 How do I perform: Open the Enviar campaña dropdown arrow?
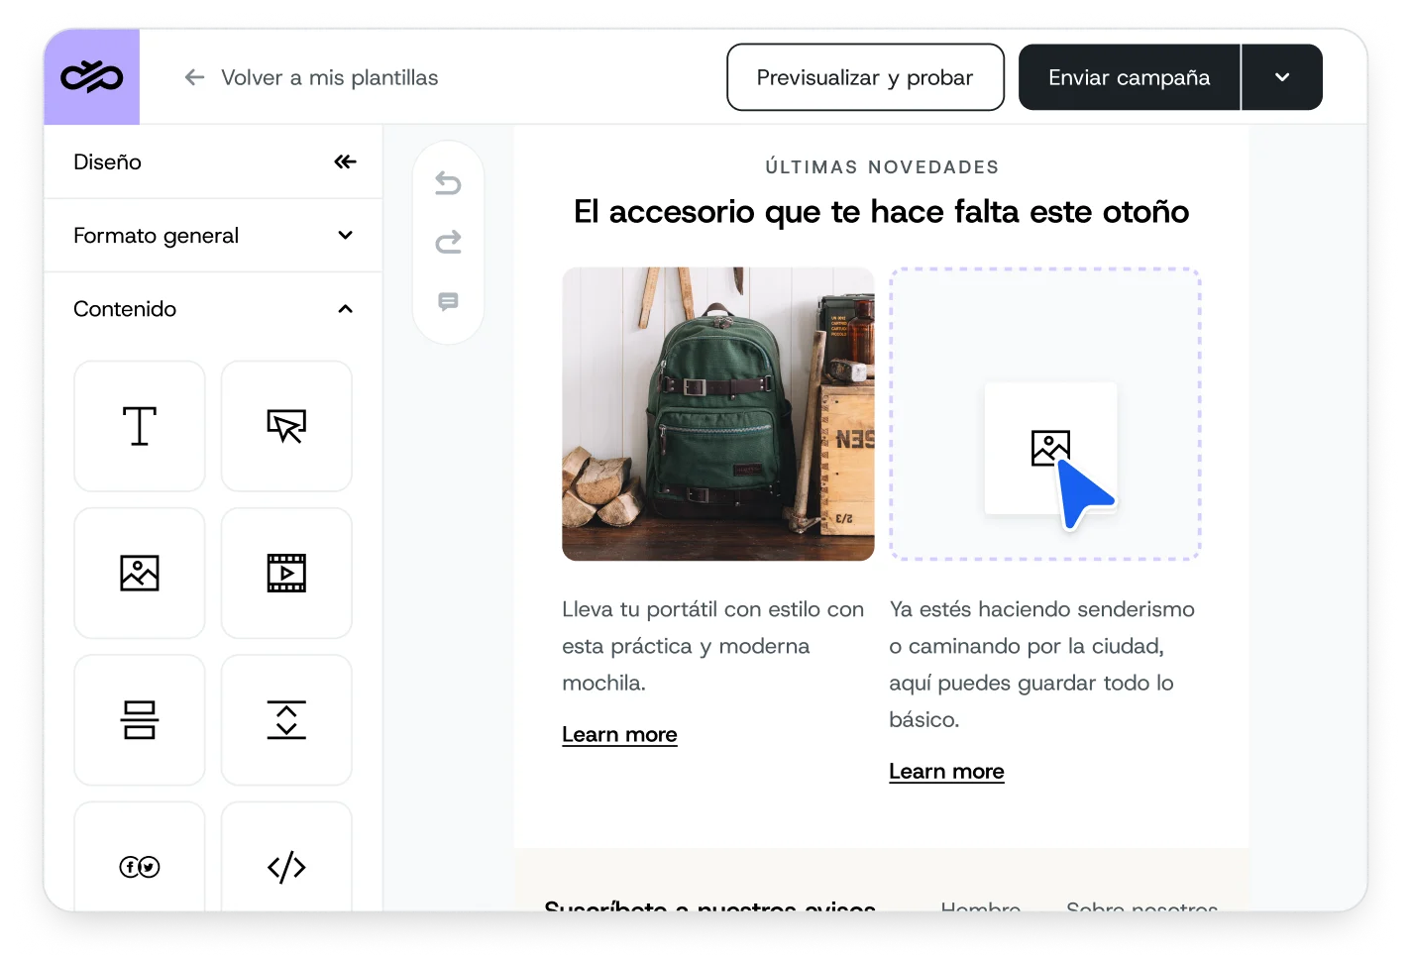tap(1282, 77)
